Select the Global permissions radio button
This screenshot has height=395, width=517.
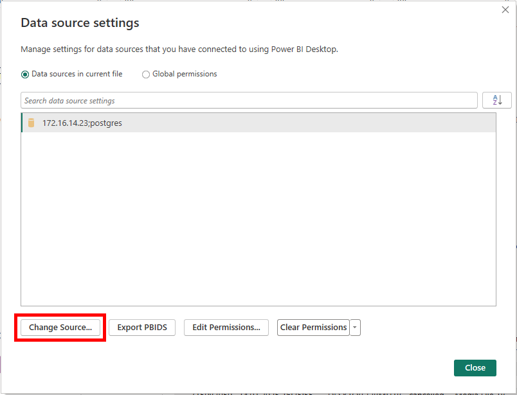(x=146, y=75)
